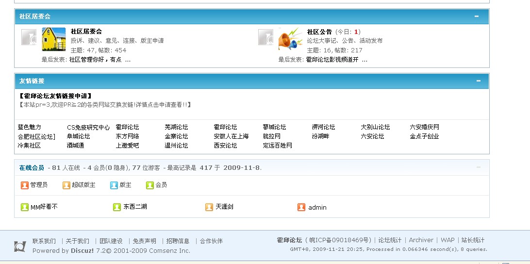Collapse the 社区居委会 section
Image resolution: width=530 pixels, height=264 pixels.
(x=477, y=16)
